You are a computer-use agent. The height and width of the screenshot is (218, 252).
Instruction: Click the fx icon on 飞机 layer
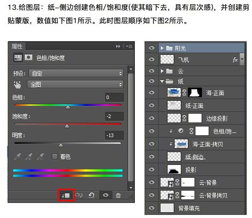point(235,60)
